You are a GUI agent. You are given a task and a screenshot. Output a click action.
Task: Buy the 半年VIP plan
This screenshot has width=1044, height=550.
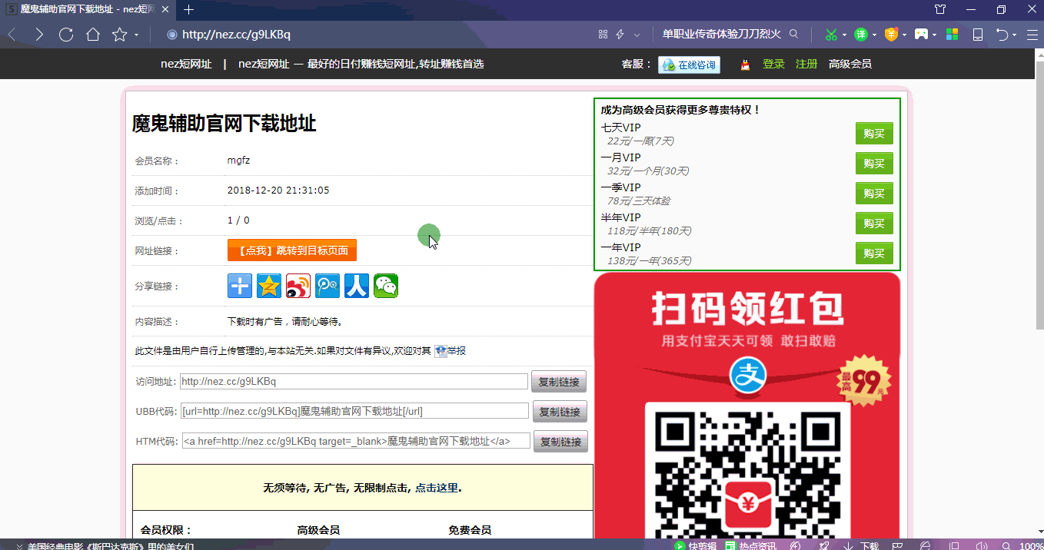pyautogui.click(x=874, y=224)
